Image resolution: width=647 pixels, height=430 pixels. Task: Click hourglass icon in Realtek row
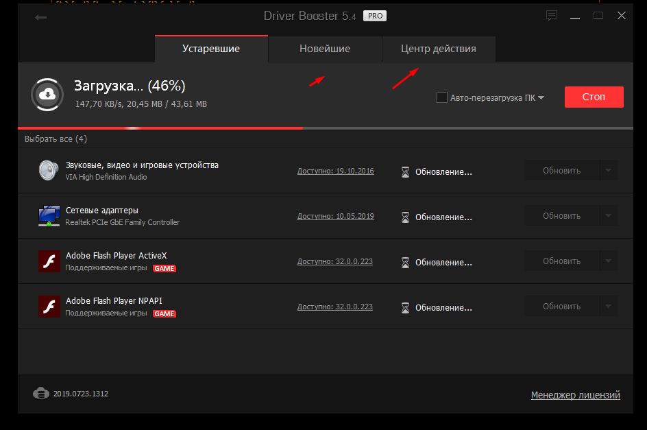(405, 217)
